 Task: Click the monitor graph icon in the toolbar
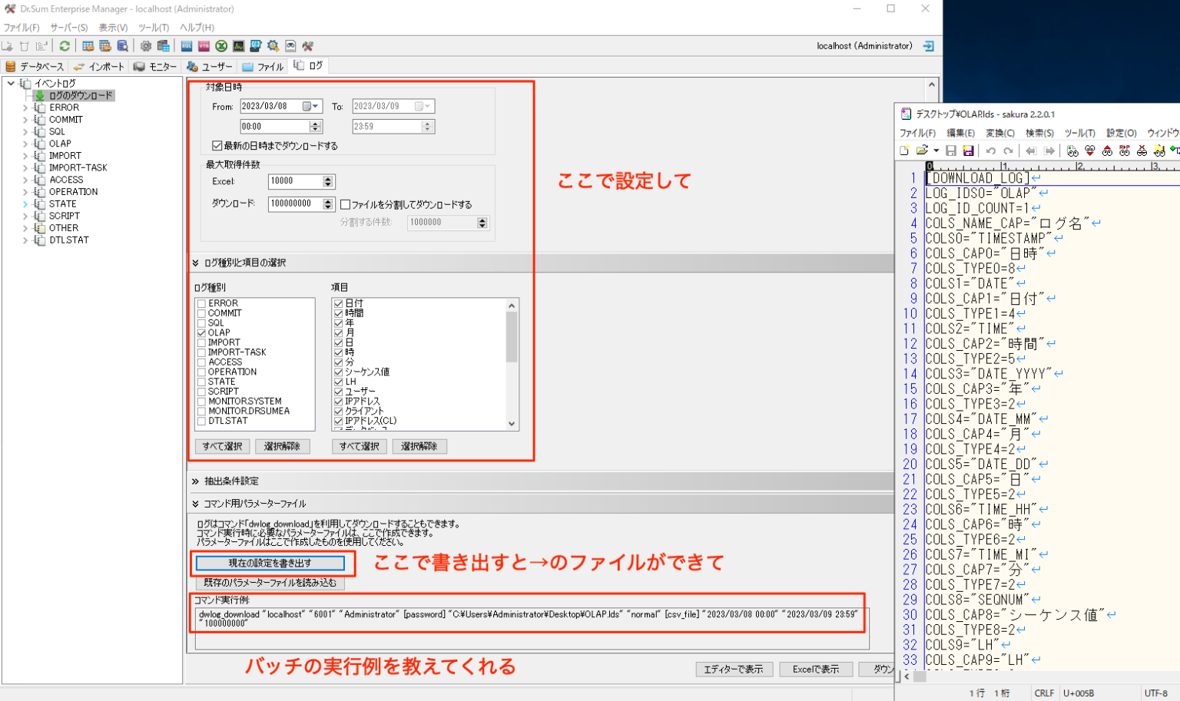239,46
